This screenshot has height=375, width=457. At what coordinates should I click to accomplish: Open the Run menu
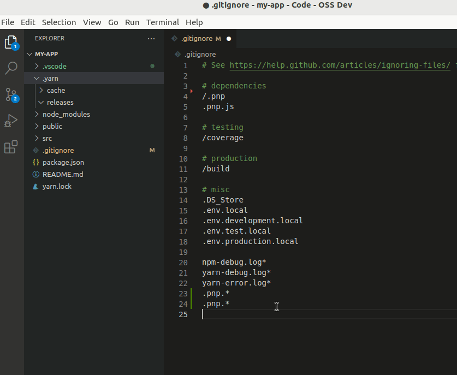[132, 22]
